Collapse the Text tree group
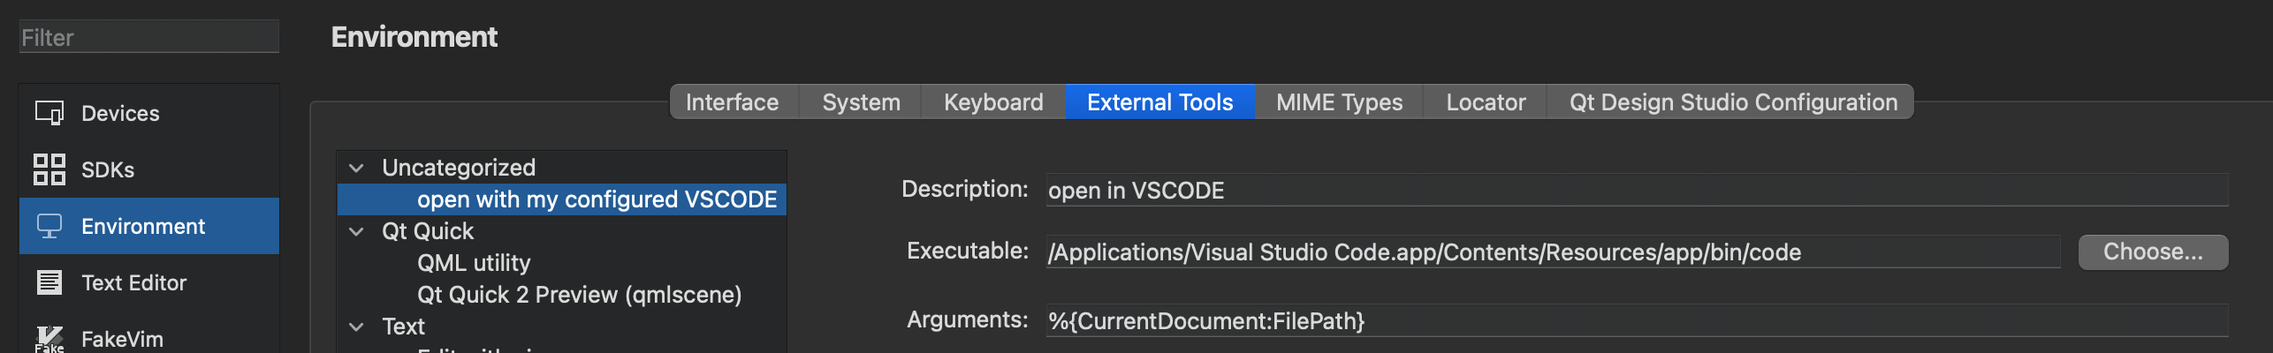Viewport: 2273px width, 353px height. click(357, 327)
